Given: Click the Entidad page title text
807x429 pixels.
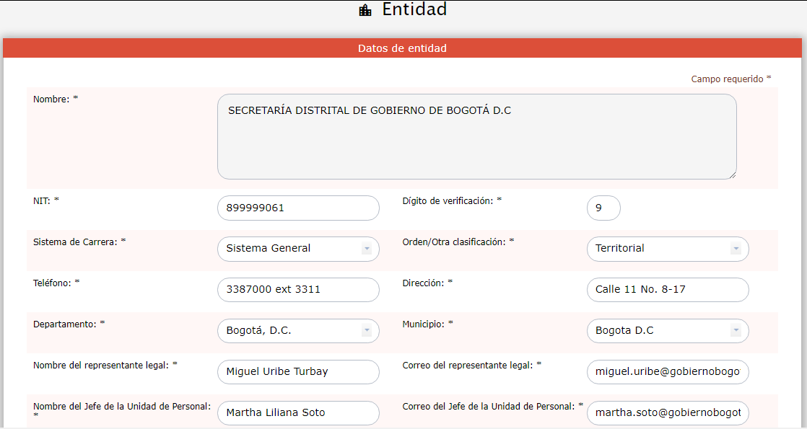Looking at the screenshot, I should [414, 10].
